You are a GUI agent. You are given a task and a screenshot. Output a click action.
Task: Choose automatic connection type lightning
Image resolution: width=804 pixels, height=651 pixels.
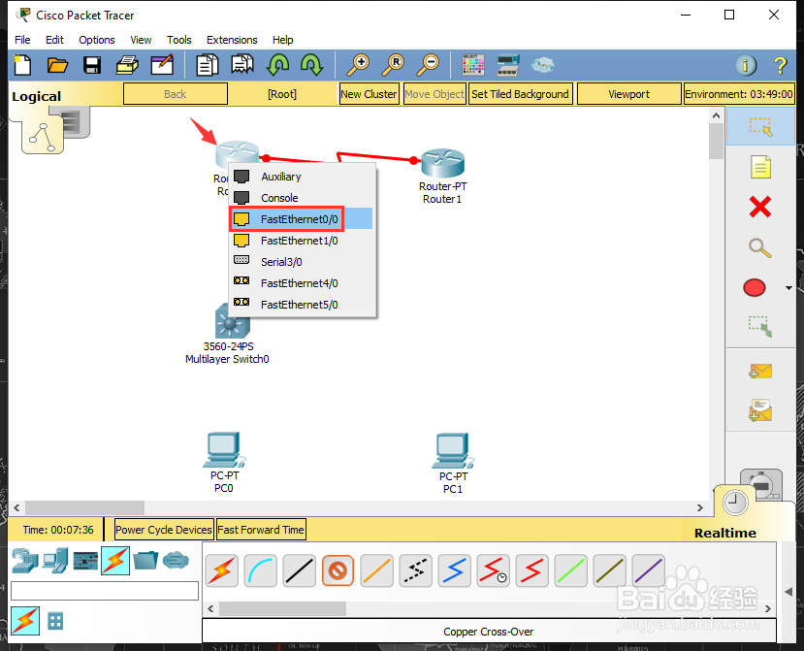click(222, 570)
